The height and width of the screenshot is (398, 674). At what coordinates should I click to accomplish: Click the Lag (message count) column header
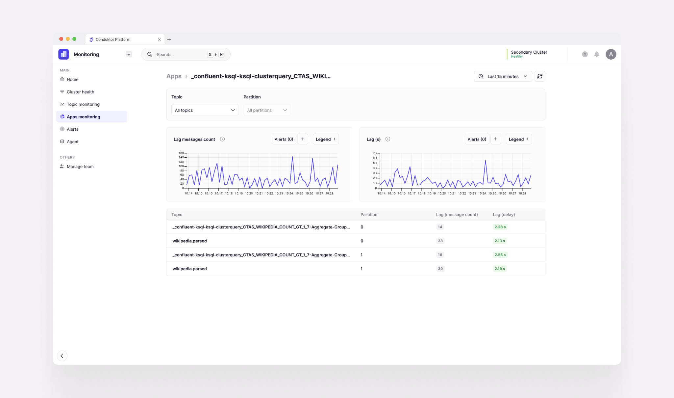pos(457,215)
